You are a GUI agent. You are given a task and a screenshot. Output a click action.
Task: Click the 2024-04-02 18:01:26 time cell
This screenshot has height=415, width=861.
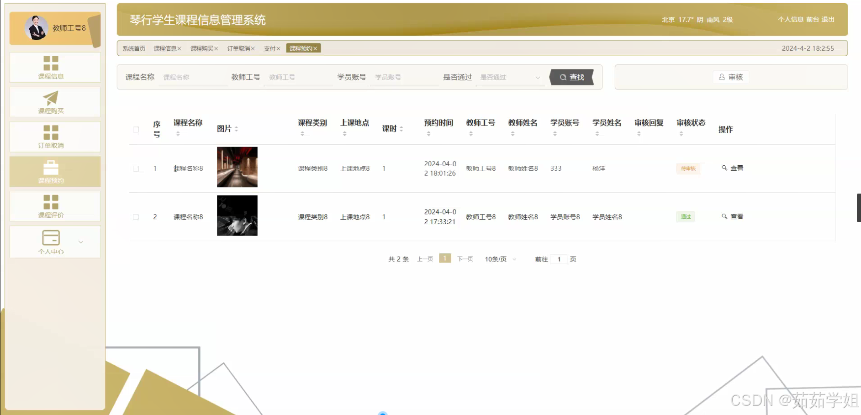coord(440,168)
